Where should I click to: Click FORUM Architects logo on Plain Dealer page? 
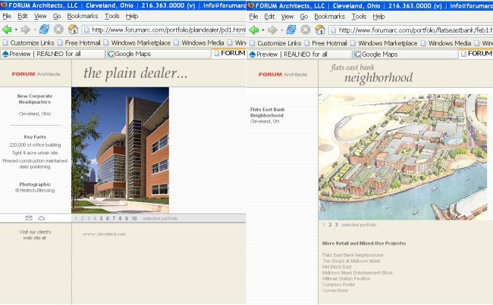pyautogui.click(x=36, y=74)
